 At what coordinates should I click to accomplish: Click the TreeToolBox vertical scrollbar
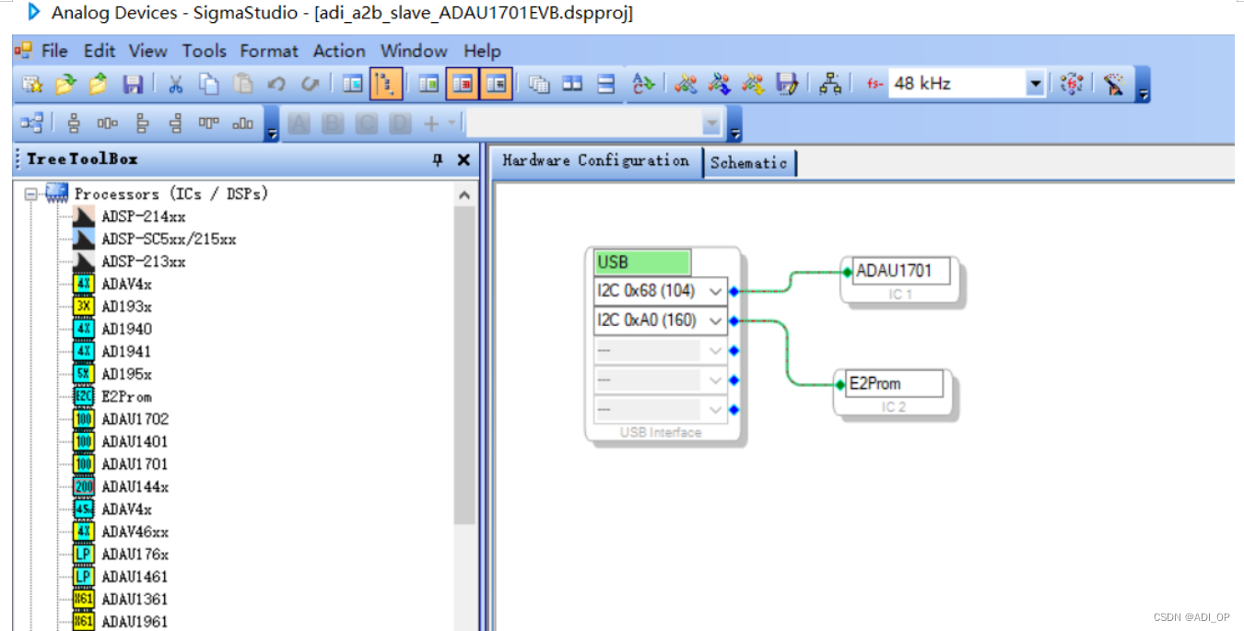pos(464,364)
